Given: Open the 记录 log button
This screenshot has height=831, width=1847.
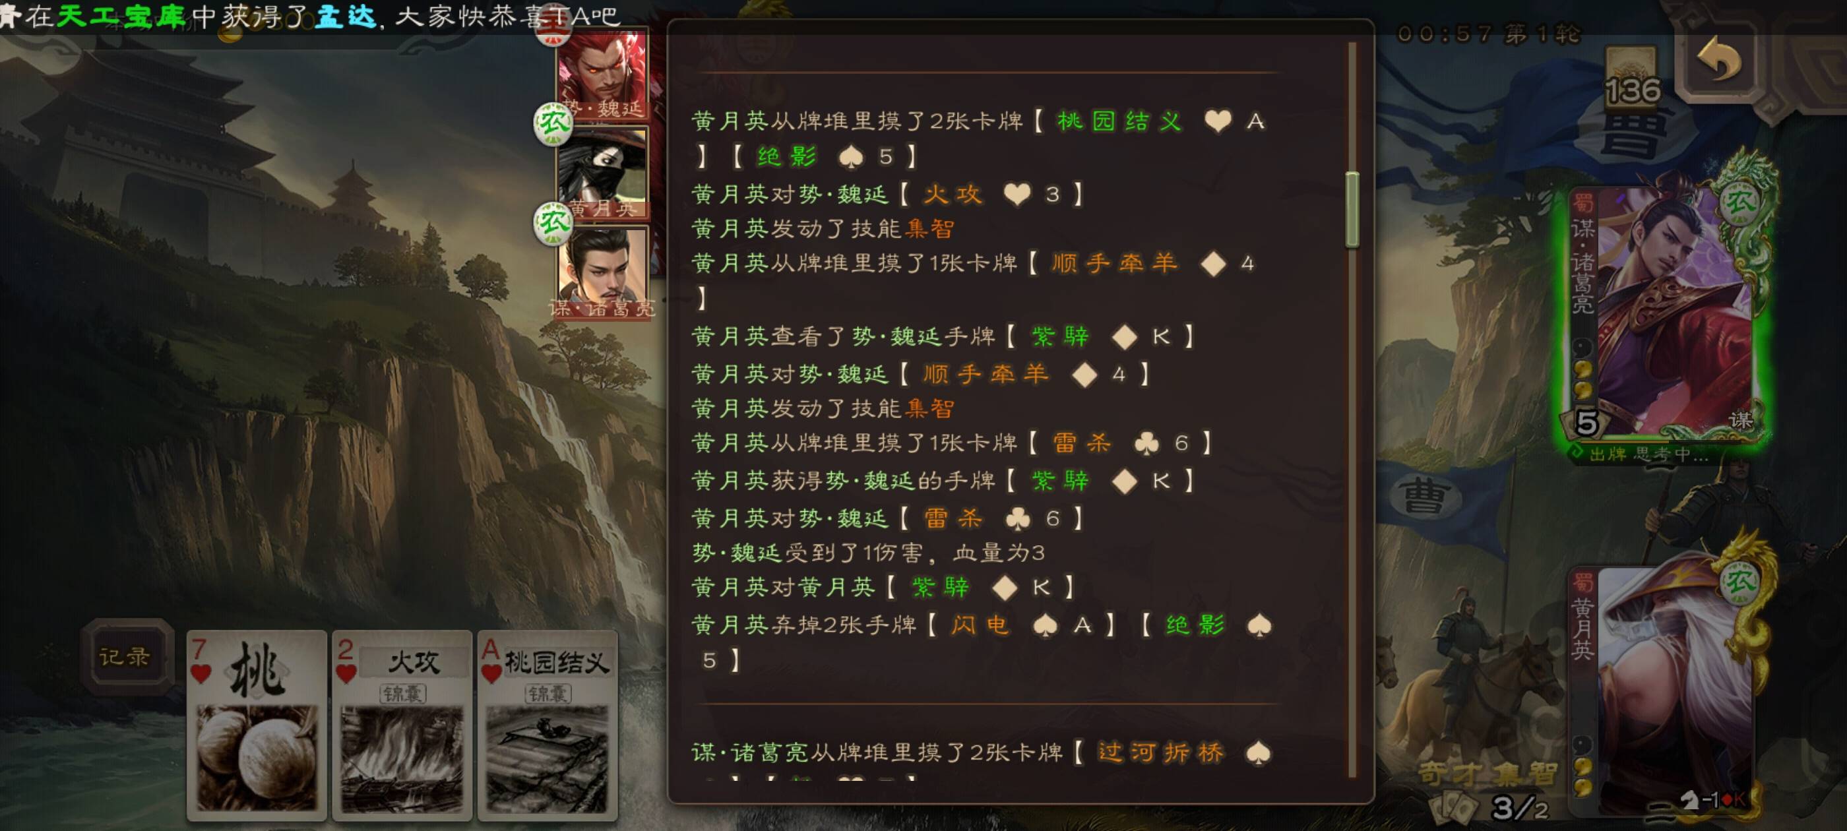Looking at the screenshot, I should coord(125,656).
